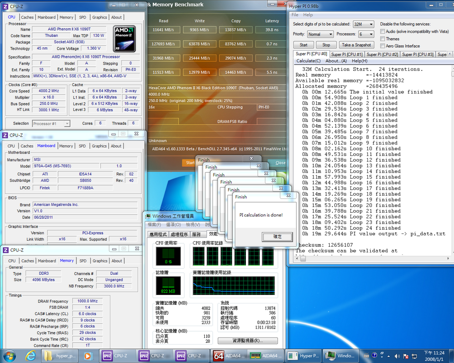Click the taskbar clock showing 11:24
The width and height of the screenshot is (454, 363).
click(x=434, y=356)
